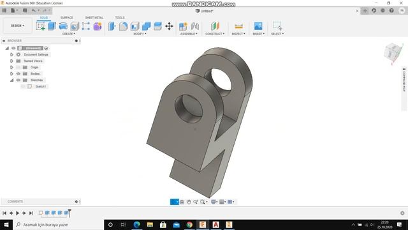408x230 pixels.
Task: Select the Offset Face tool
Action: (157, 26)
